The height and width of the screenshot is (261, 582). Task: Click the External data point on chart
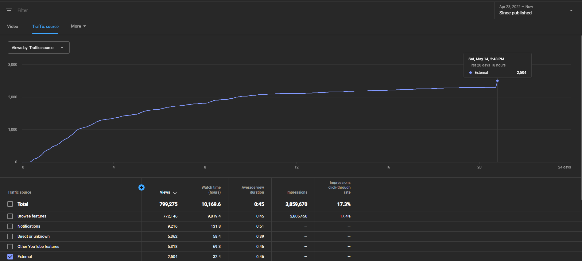click(497, 81)
